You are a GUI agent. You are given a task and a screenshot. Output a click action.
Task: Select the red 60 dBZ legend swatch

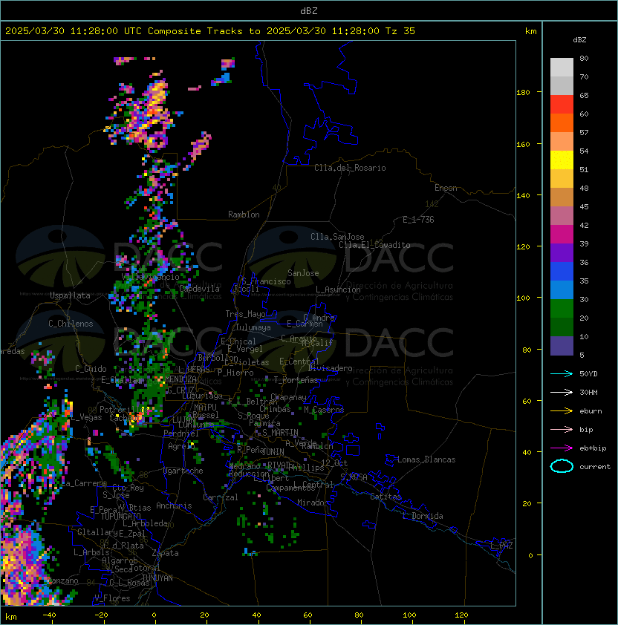click(x=562, y=105)
